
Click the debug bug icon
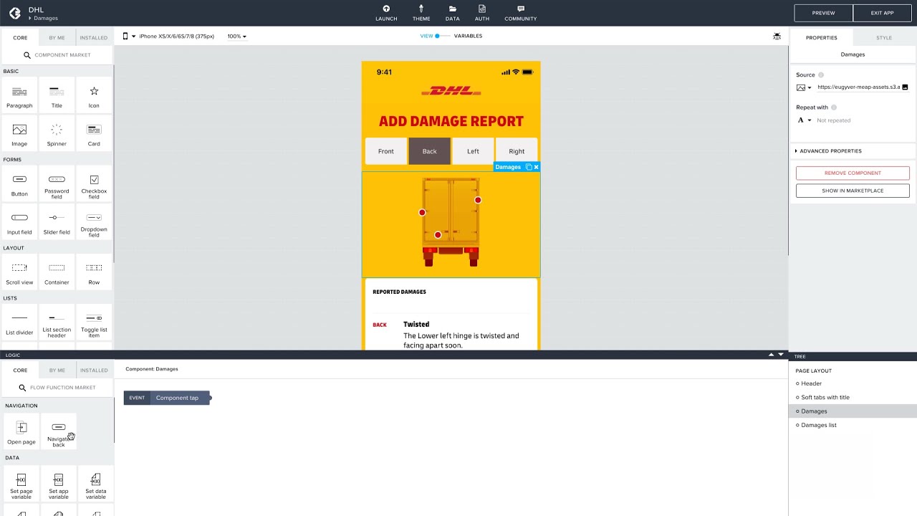tap(777, 37)
